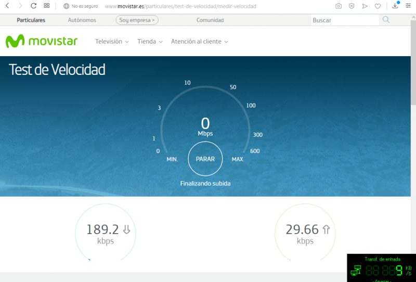Image resolution: width=416 pixels, height=282 pixels.
Task: Click the '10' gauge scale mark
Action: (187, 83)
